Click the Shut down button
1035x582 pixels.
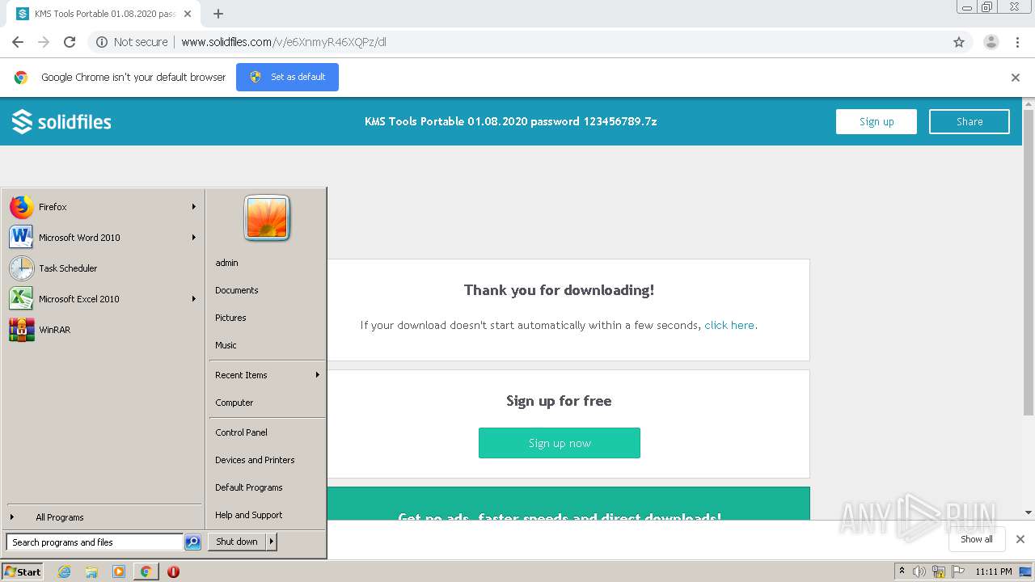point(237,542)
